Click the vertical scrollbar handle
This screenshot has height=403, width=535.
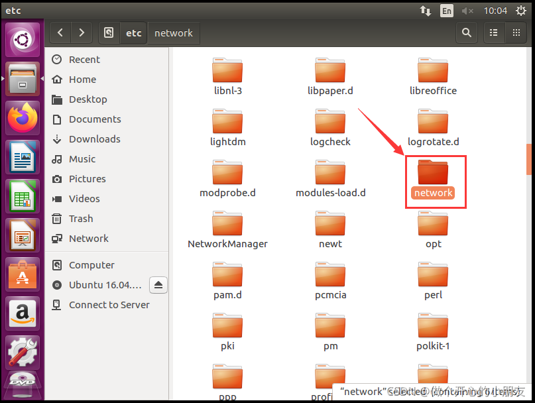coord(529,159)
